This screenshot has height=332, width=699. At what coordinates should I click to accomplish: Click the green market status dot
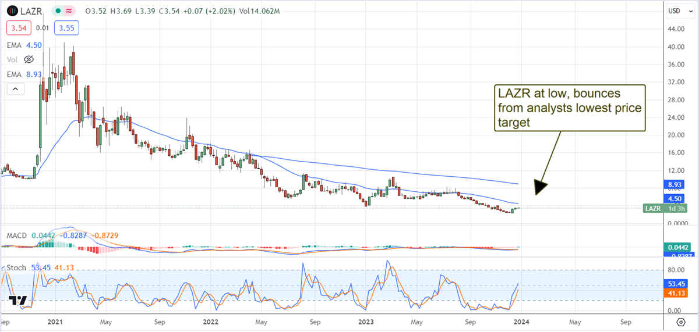tap(58, 11)
